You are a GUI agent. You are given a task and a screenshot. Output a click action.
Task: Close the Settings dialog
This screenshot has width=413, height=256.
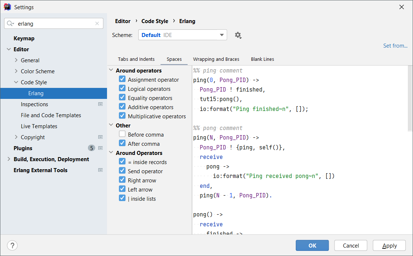click(401, 7)
